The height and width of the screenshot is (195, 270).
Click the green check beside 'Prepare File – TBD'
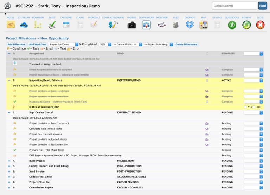(15, 150)
